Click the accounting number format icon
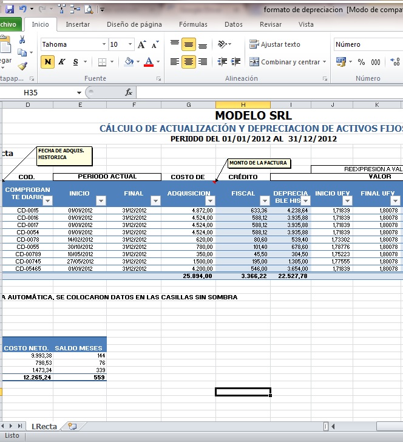 pos(341,62)
